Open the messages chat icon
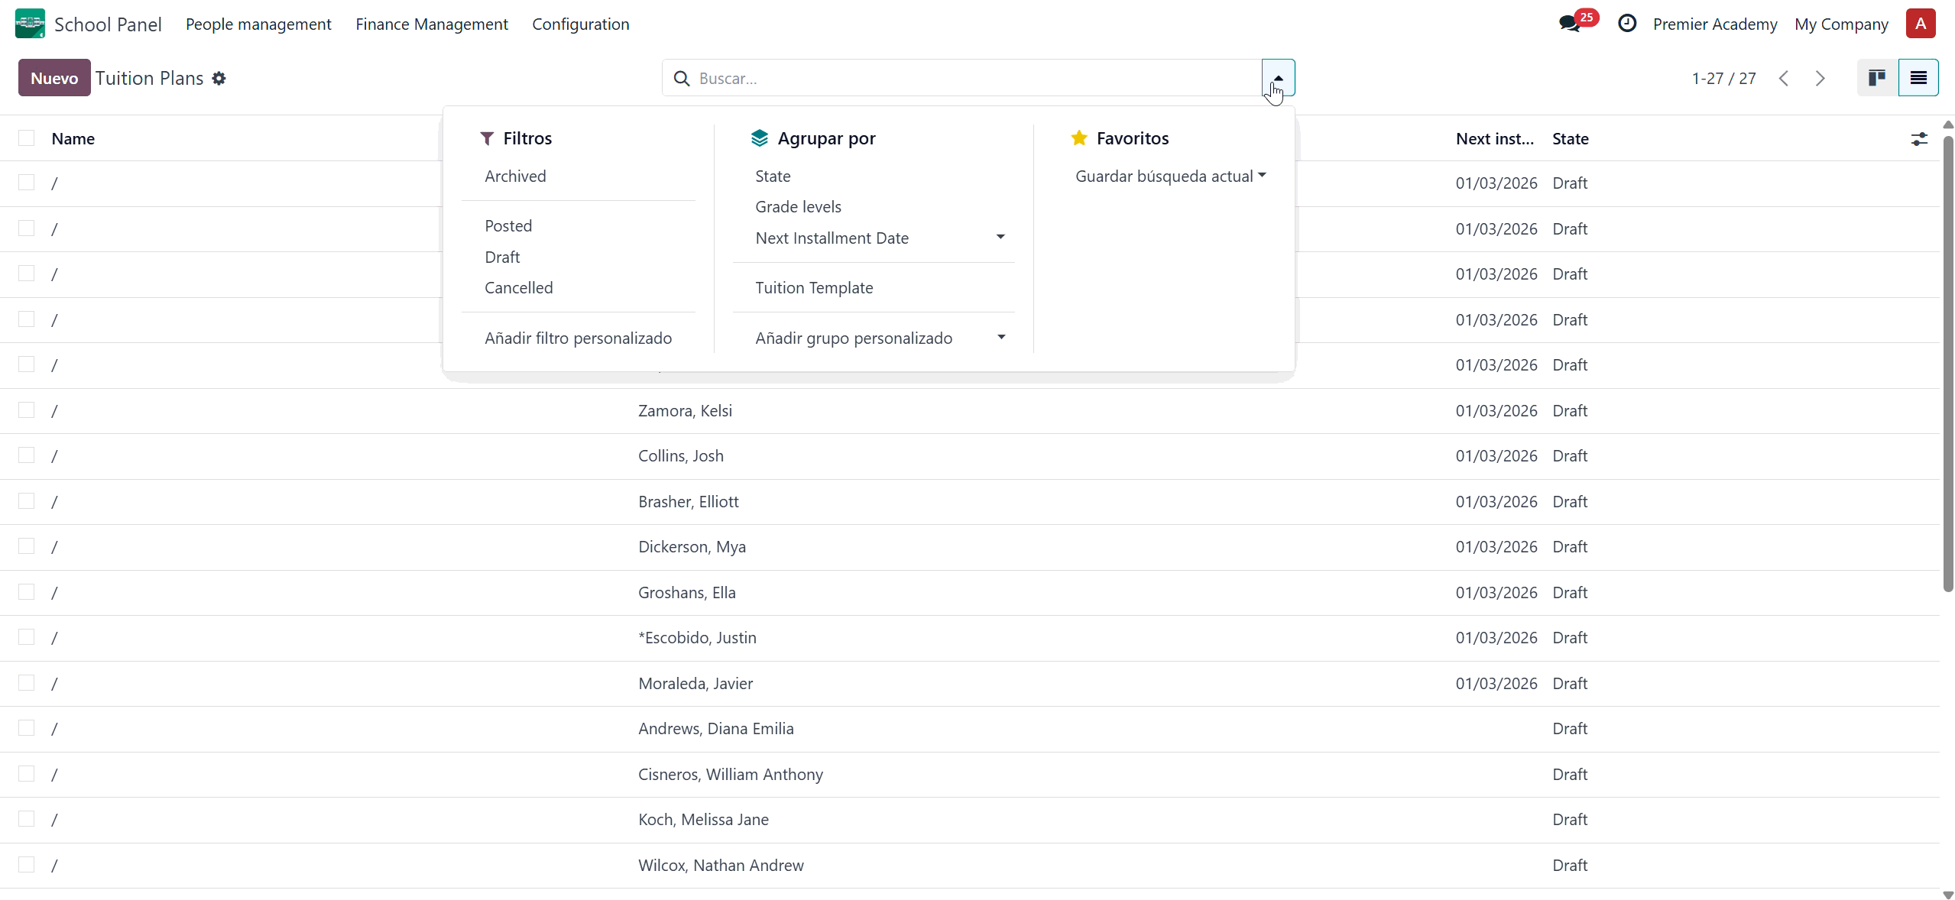This screenshot has width=1955, height=900. pyautogui.click(x=1569, y=24)
